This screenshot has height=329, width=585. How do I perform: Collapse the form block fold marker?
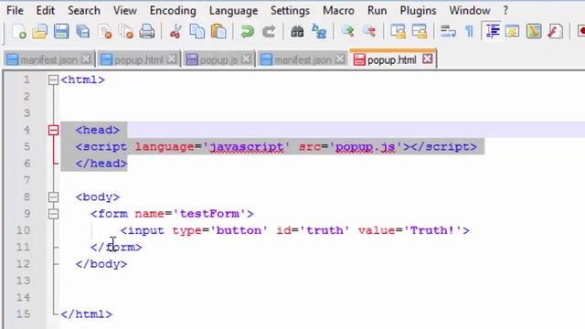(53, 214)
